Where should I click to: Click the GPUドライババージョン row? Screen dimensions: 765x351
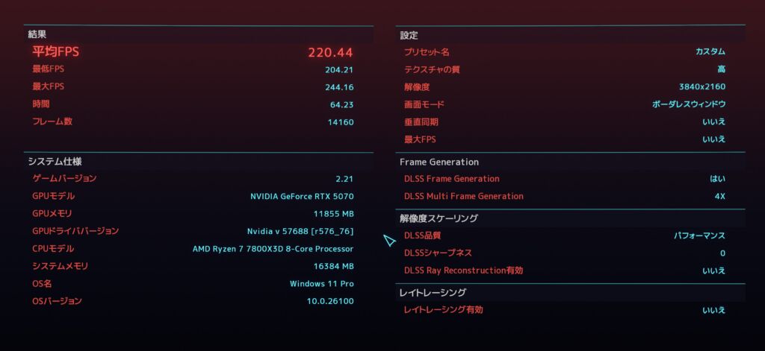click(199, 231)
